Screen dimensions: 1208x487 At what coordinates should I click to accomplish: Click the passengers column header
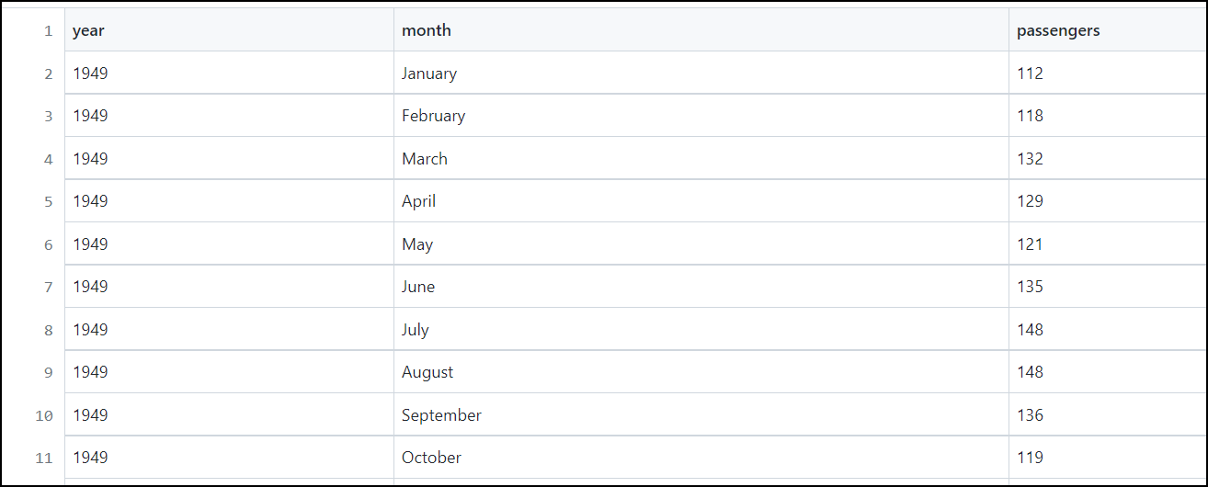1058,30
